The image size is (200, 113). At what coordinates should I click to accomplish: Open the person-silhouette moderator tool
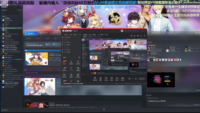click(71, 62)
